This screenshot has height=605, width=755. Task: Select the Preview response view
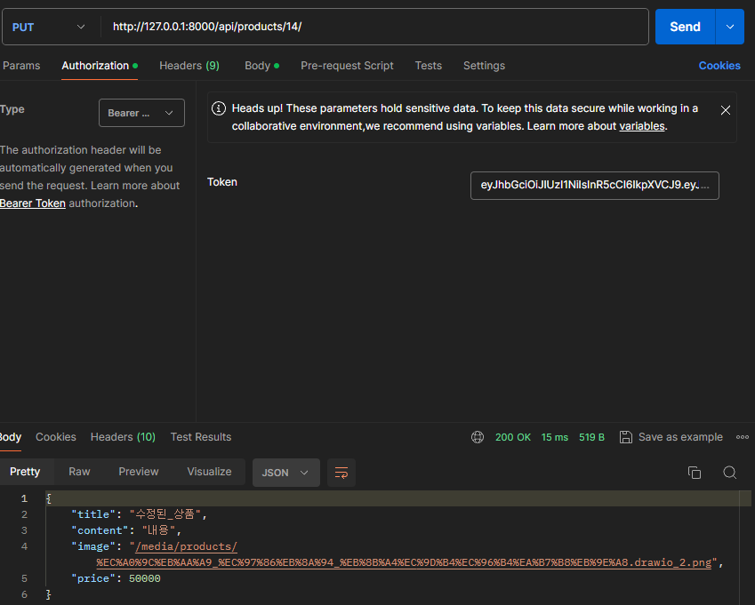[139, 472]
